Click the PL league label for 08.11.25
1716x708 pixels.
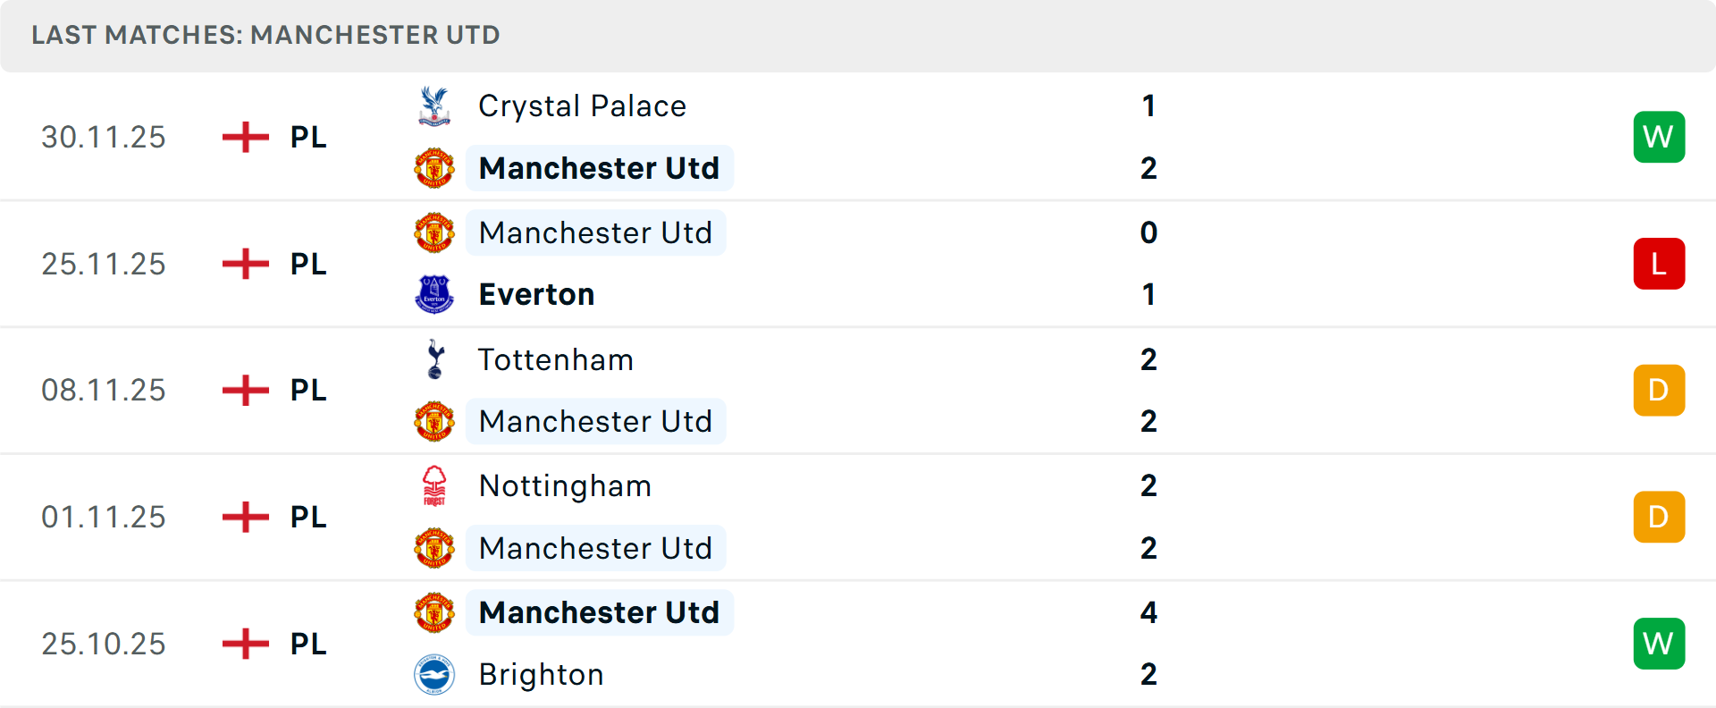(308, 391)
